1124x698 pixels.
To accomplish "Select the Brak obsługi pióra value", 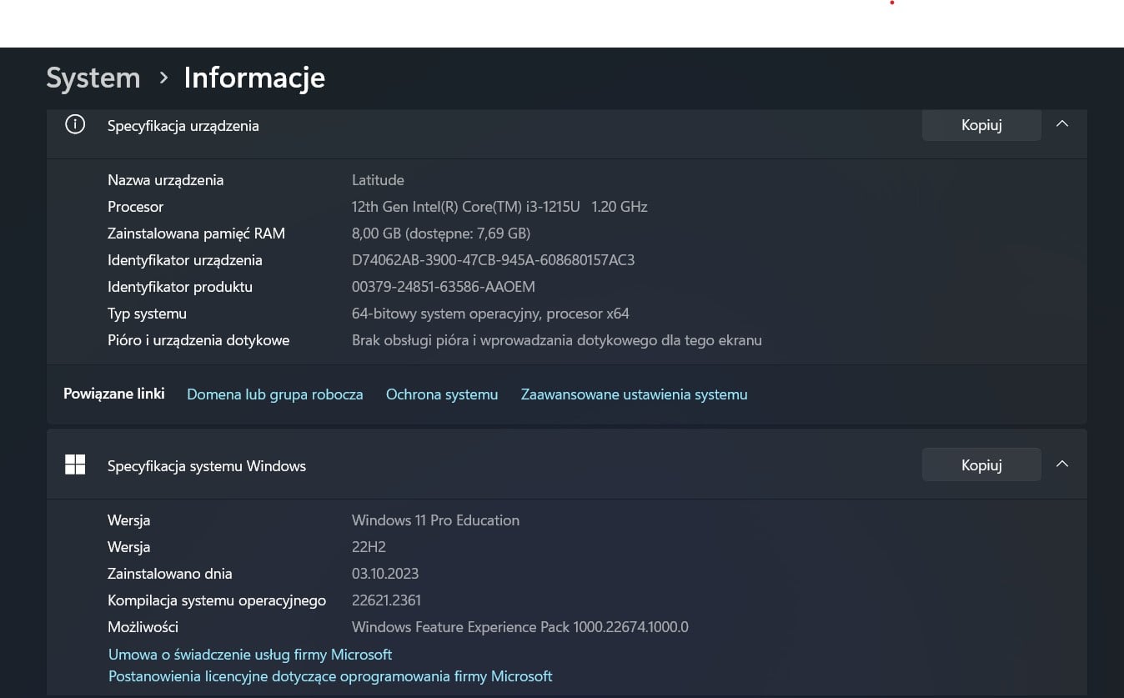I will point(557,340).
